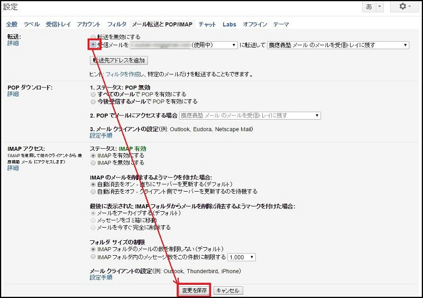Image resolution: width=423 pixels, height=298 pixels.
Task: Click '転送先アドレスを追加' button
Action: pyautogui.click(x=119, y=60)
